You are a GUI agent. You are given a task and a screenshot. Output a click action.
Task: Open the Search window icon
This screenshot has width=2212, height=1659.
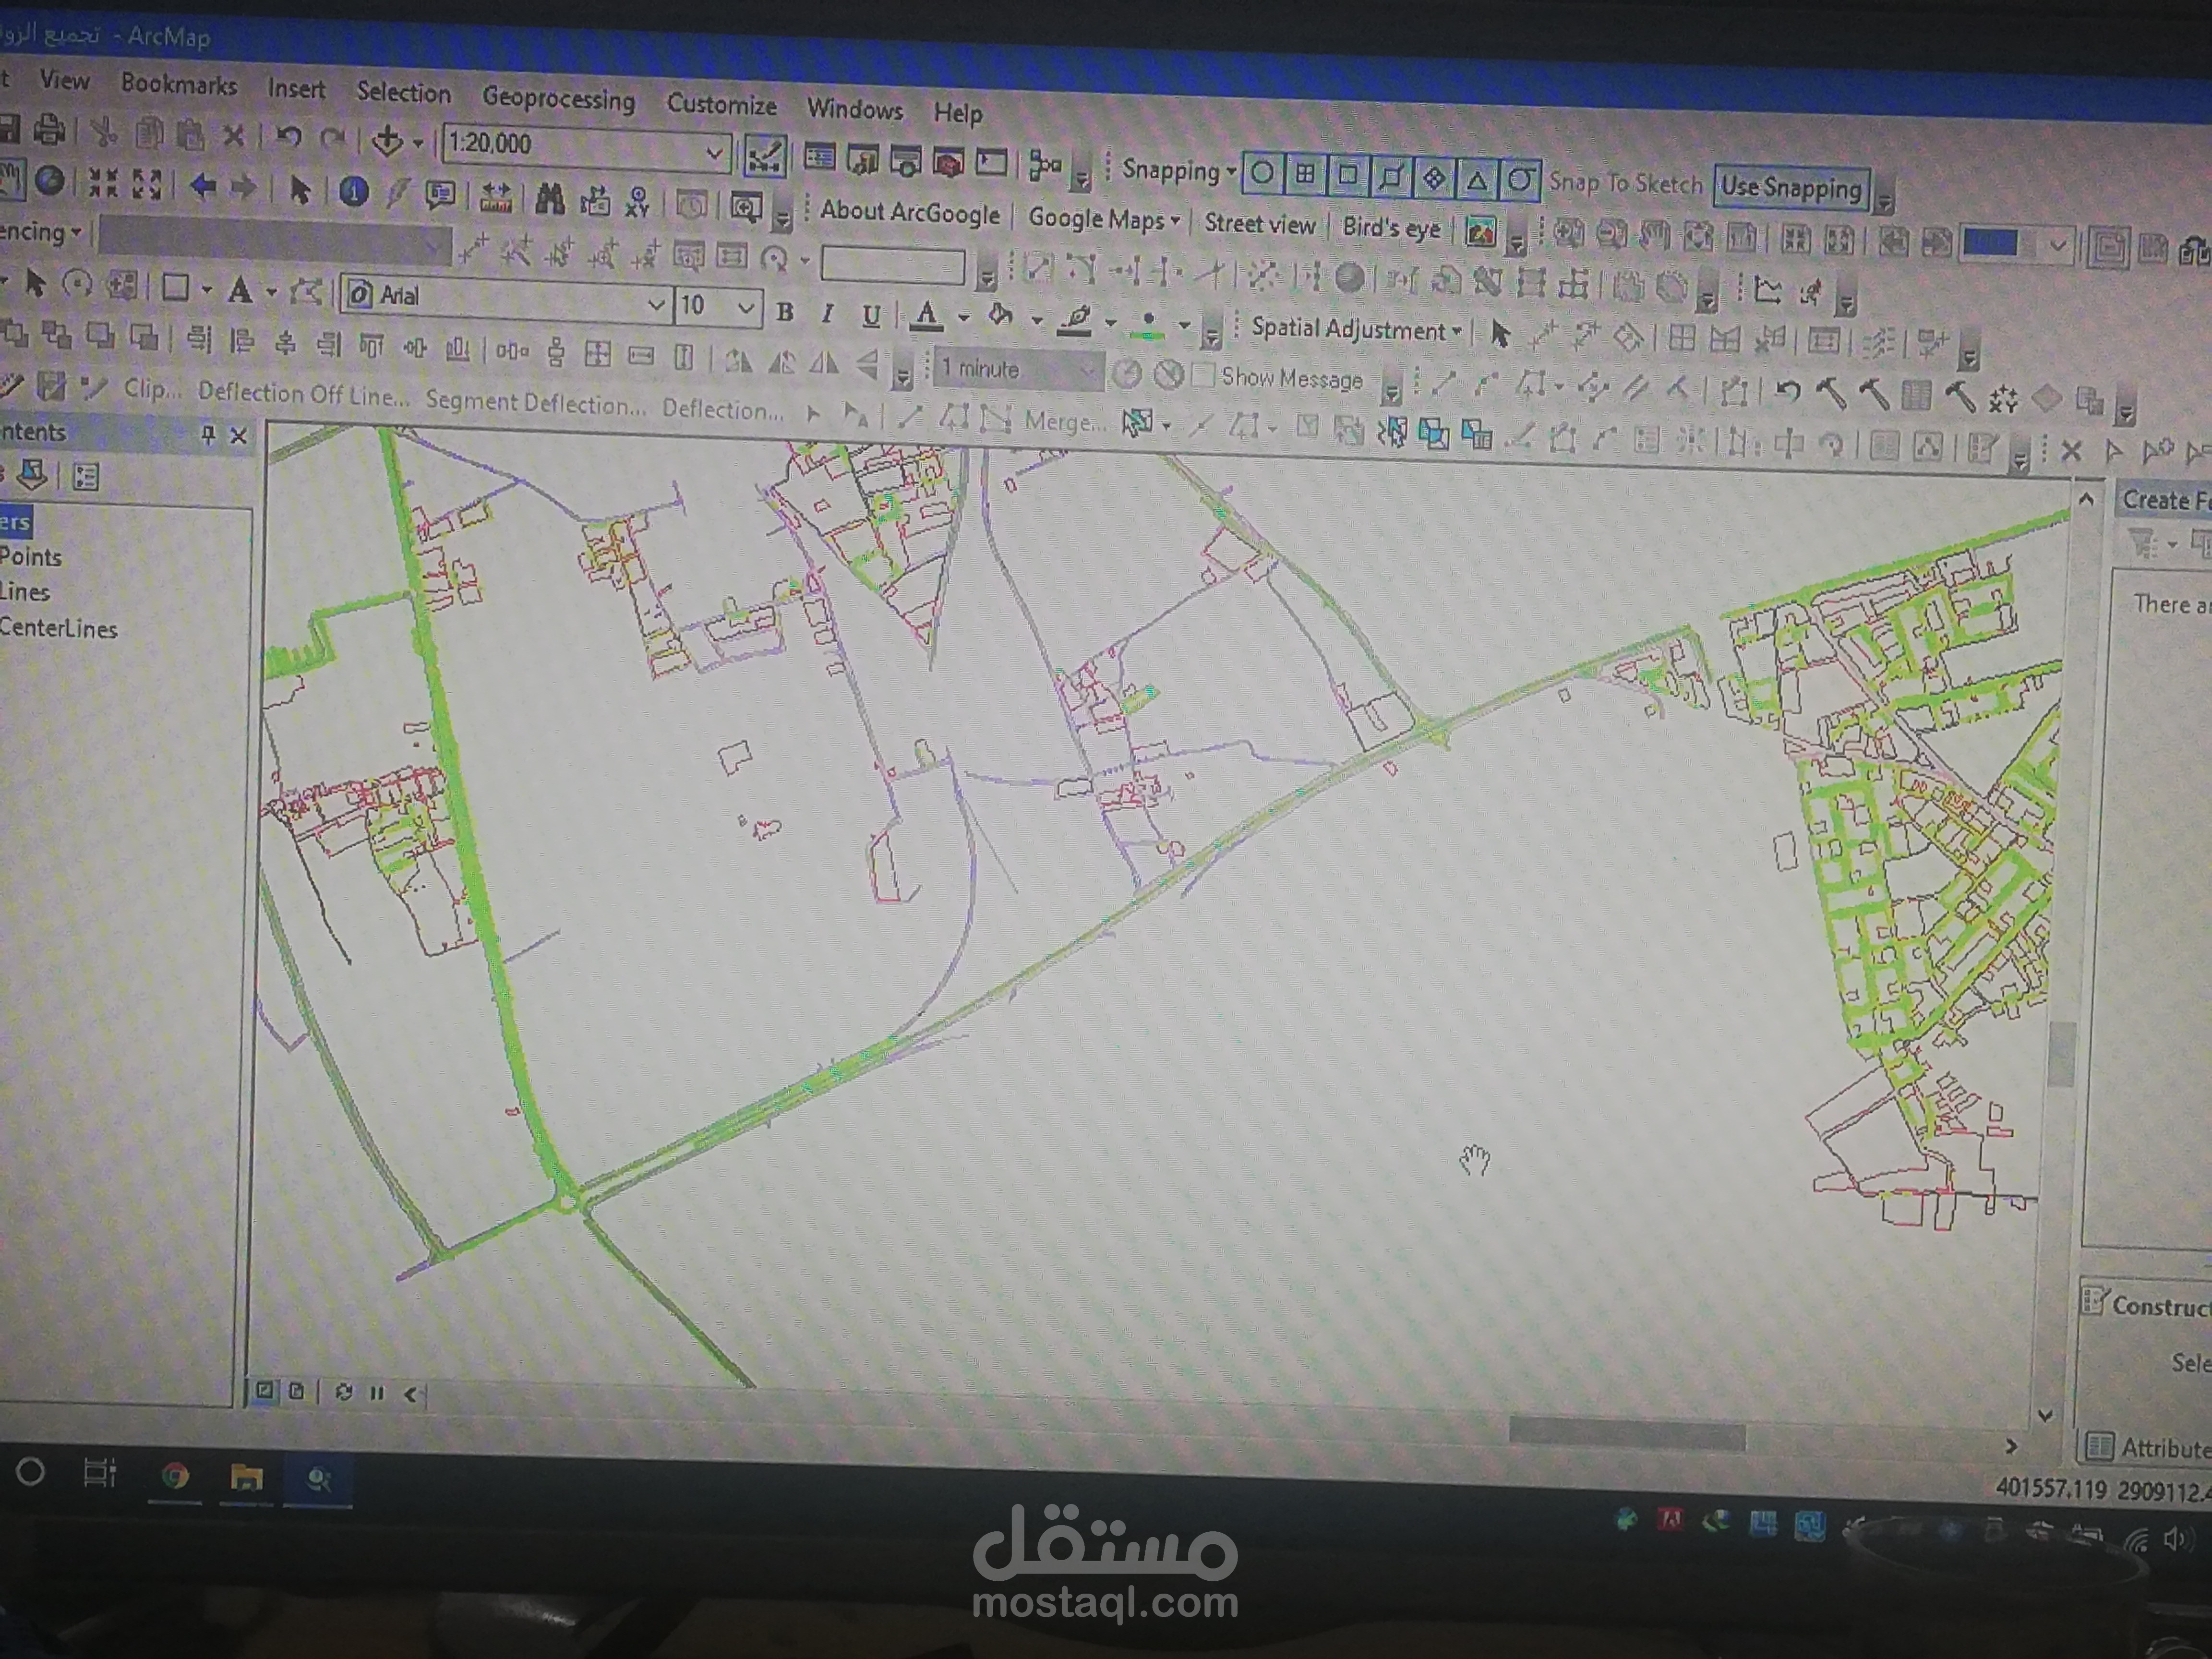click(906, 160)
